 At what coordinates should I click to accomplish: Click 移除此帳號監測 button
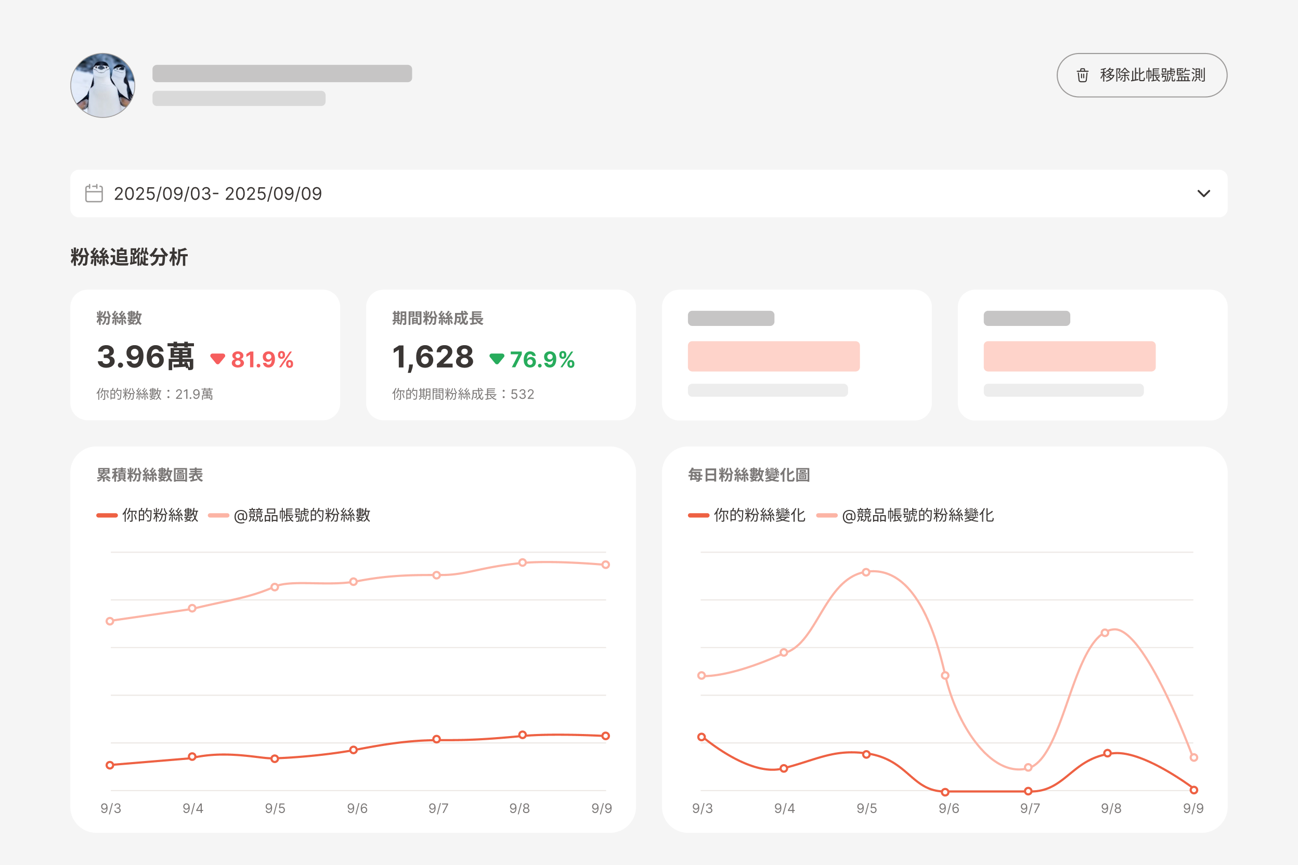tap(1141, 75)
